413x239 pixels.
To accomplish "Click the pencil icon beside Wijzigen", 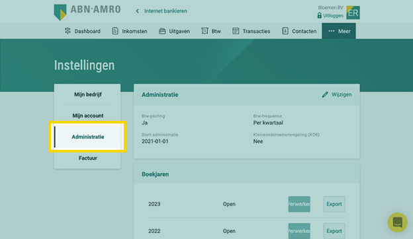I will tap(325, 94).
